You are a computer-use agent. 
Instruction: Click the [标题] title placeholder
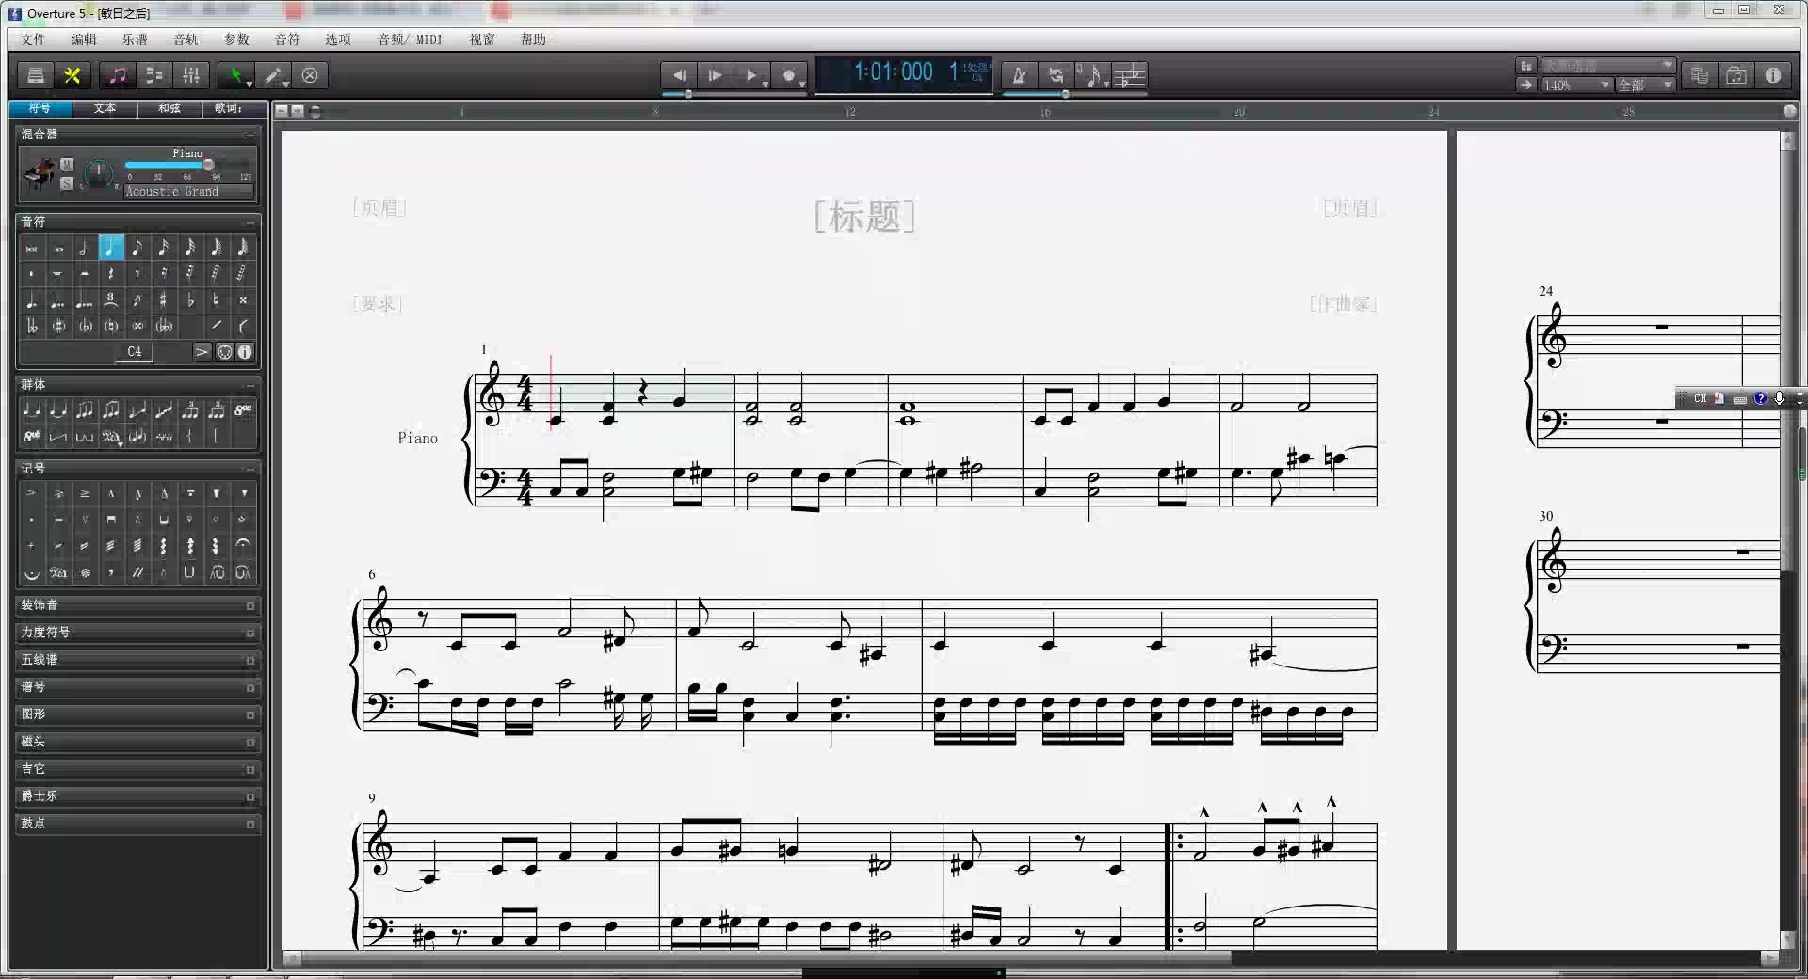(x=864, y=216)
